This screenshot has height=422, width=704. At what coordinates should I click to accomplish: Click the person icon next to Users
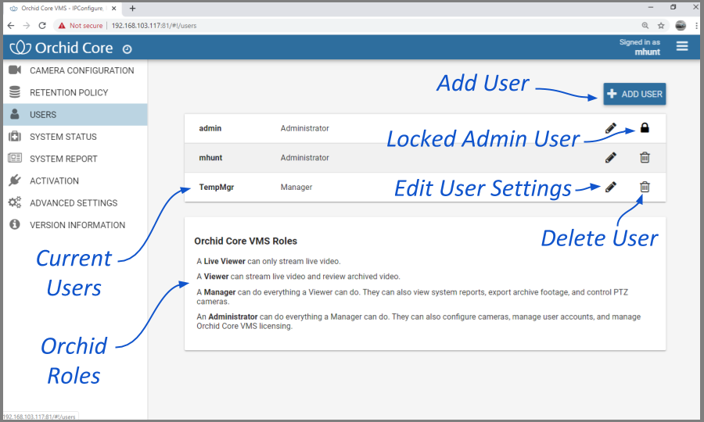click(x=15, y=114)
